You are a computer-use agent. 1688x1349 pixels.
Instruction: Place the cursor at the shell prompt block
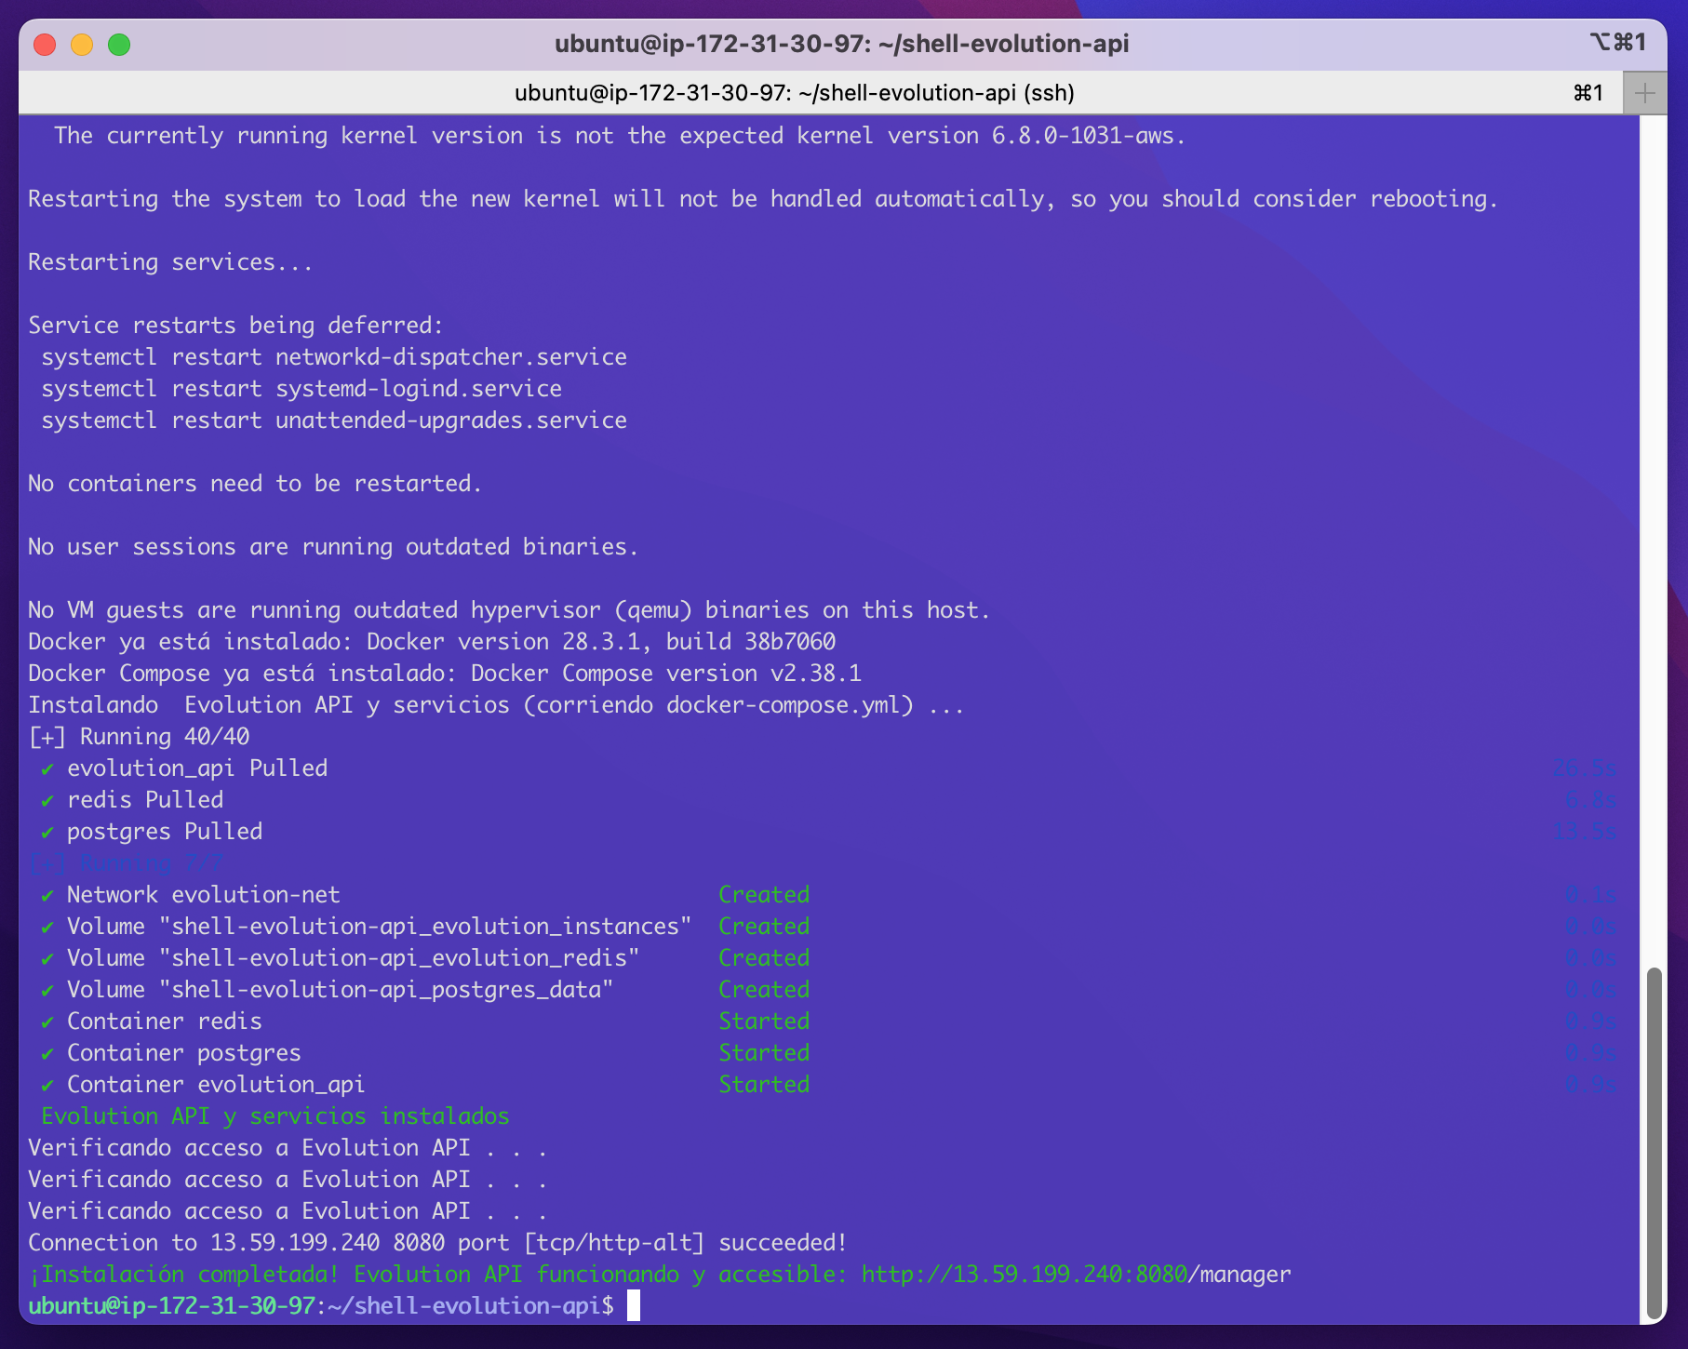(x=634, y=1306)
